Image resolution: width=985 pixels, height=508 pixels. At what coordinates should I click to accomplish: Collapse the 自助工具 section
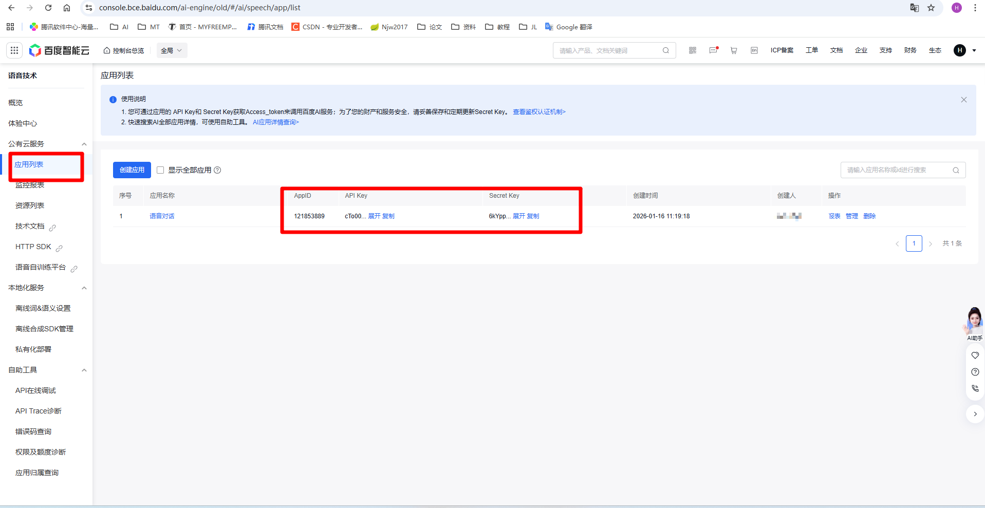[x=84, y=370]
